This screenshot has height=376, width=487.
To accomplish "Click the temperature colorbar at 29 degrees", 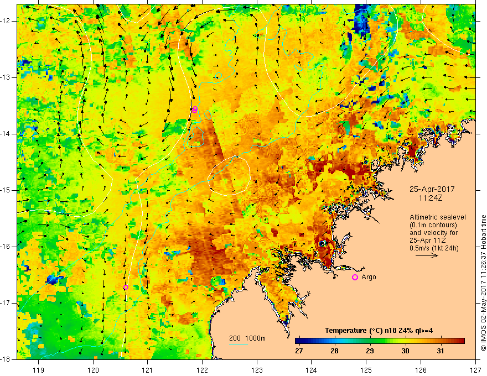I will coord(370,341).
